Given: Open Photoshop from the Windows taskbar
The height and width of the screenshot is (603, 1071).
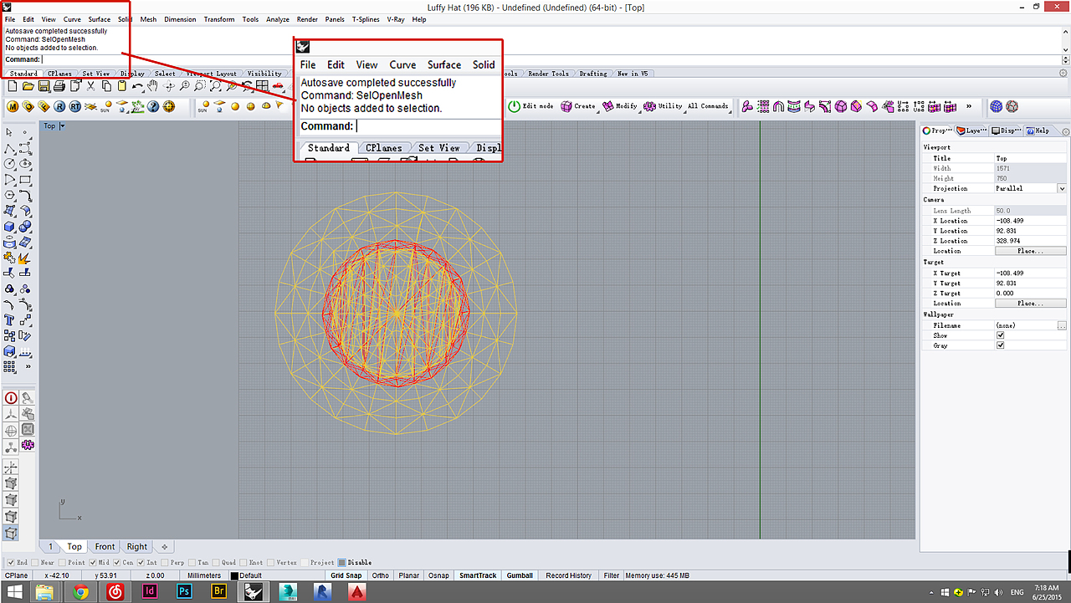Looking at the screenshot, I should tap(185, 591).
